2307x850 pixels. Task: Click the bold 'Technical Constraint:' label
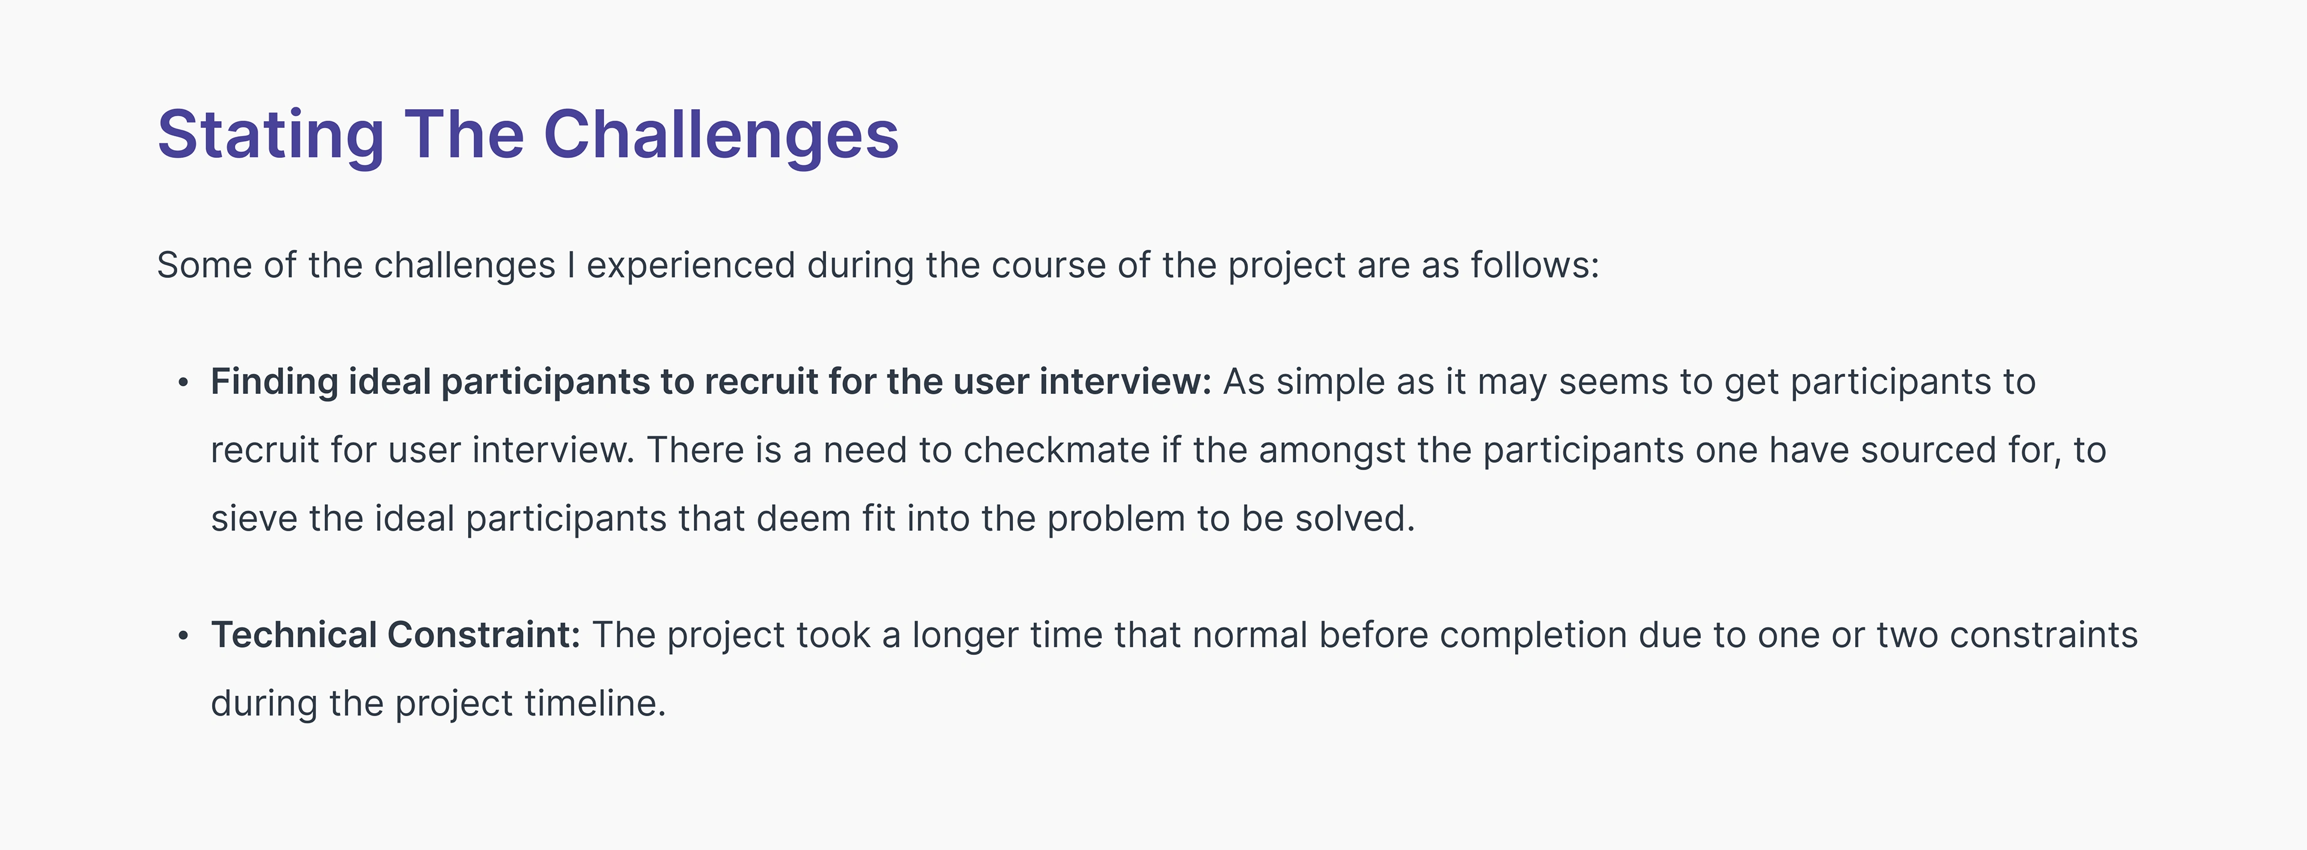(395, 635)
